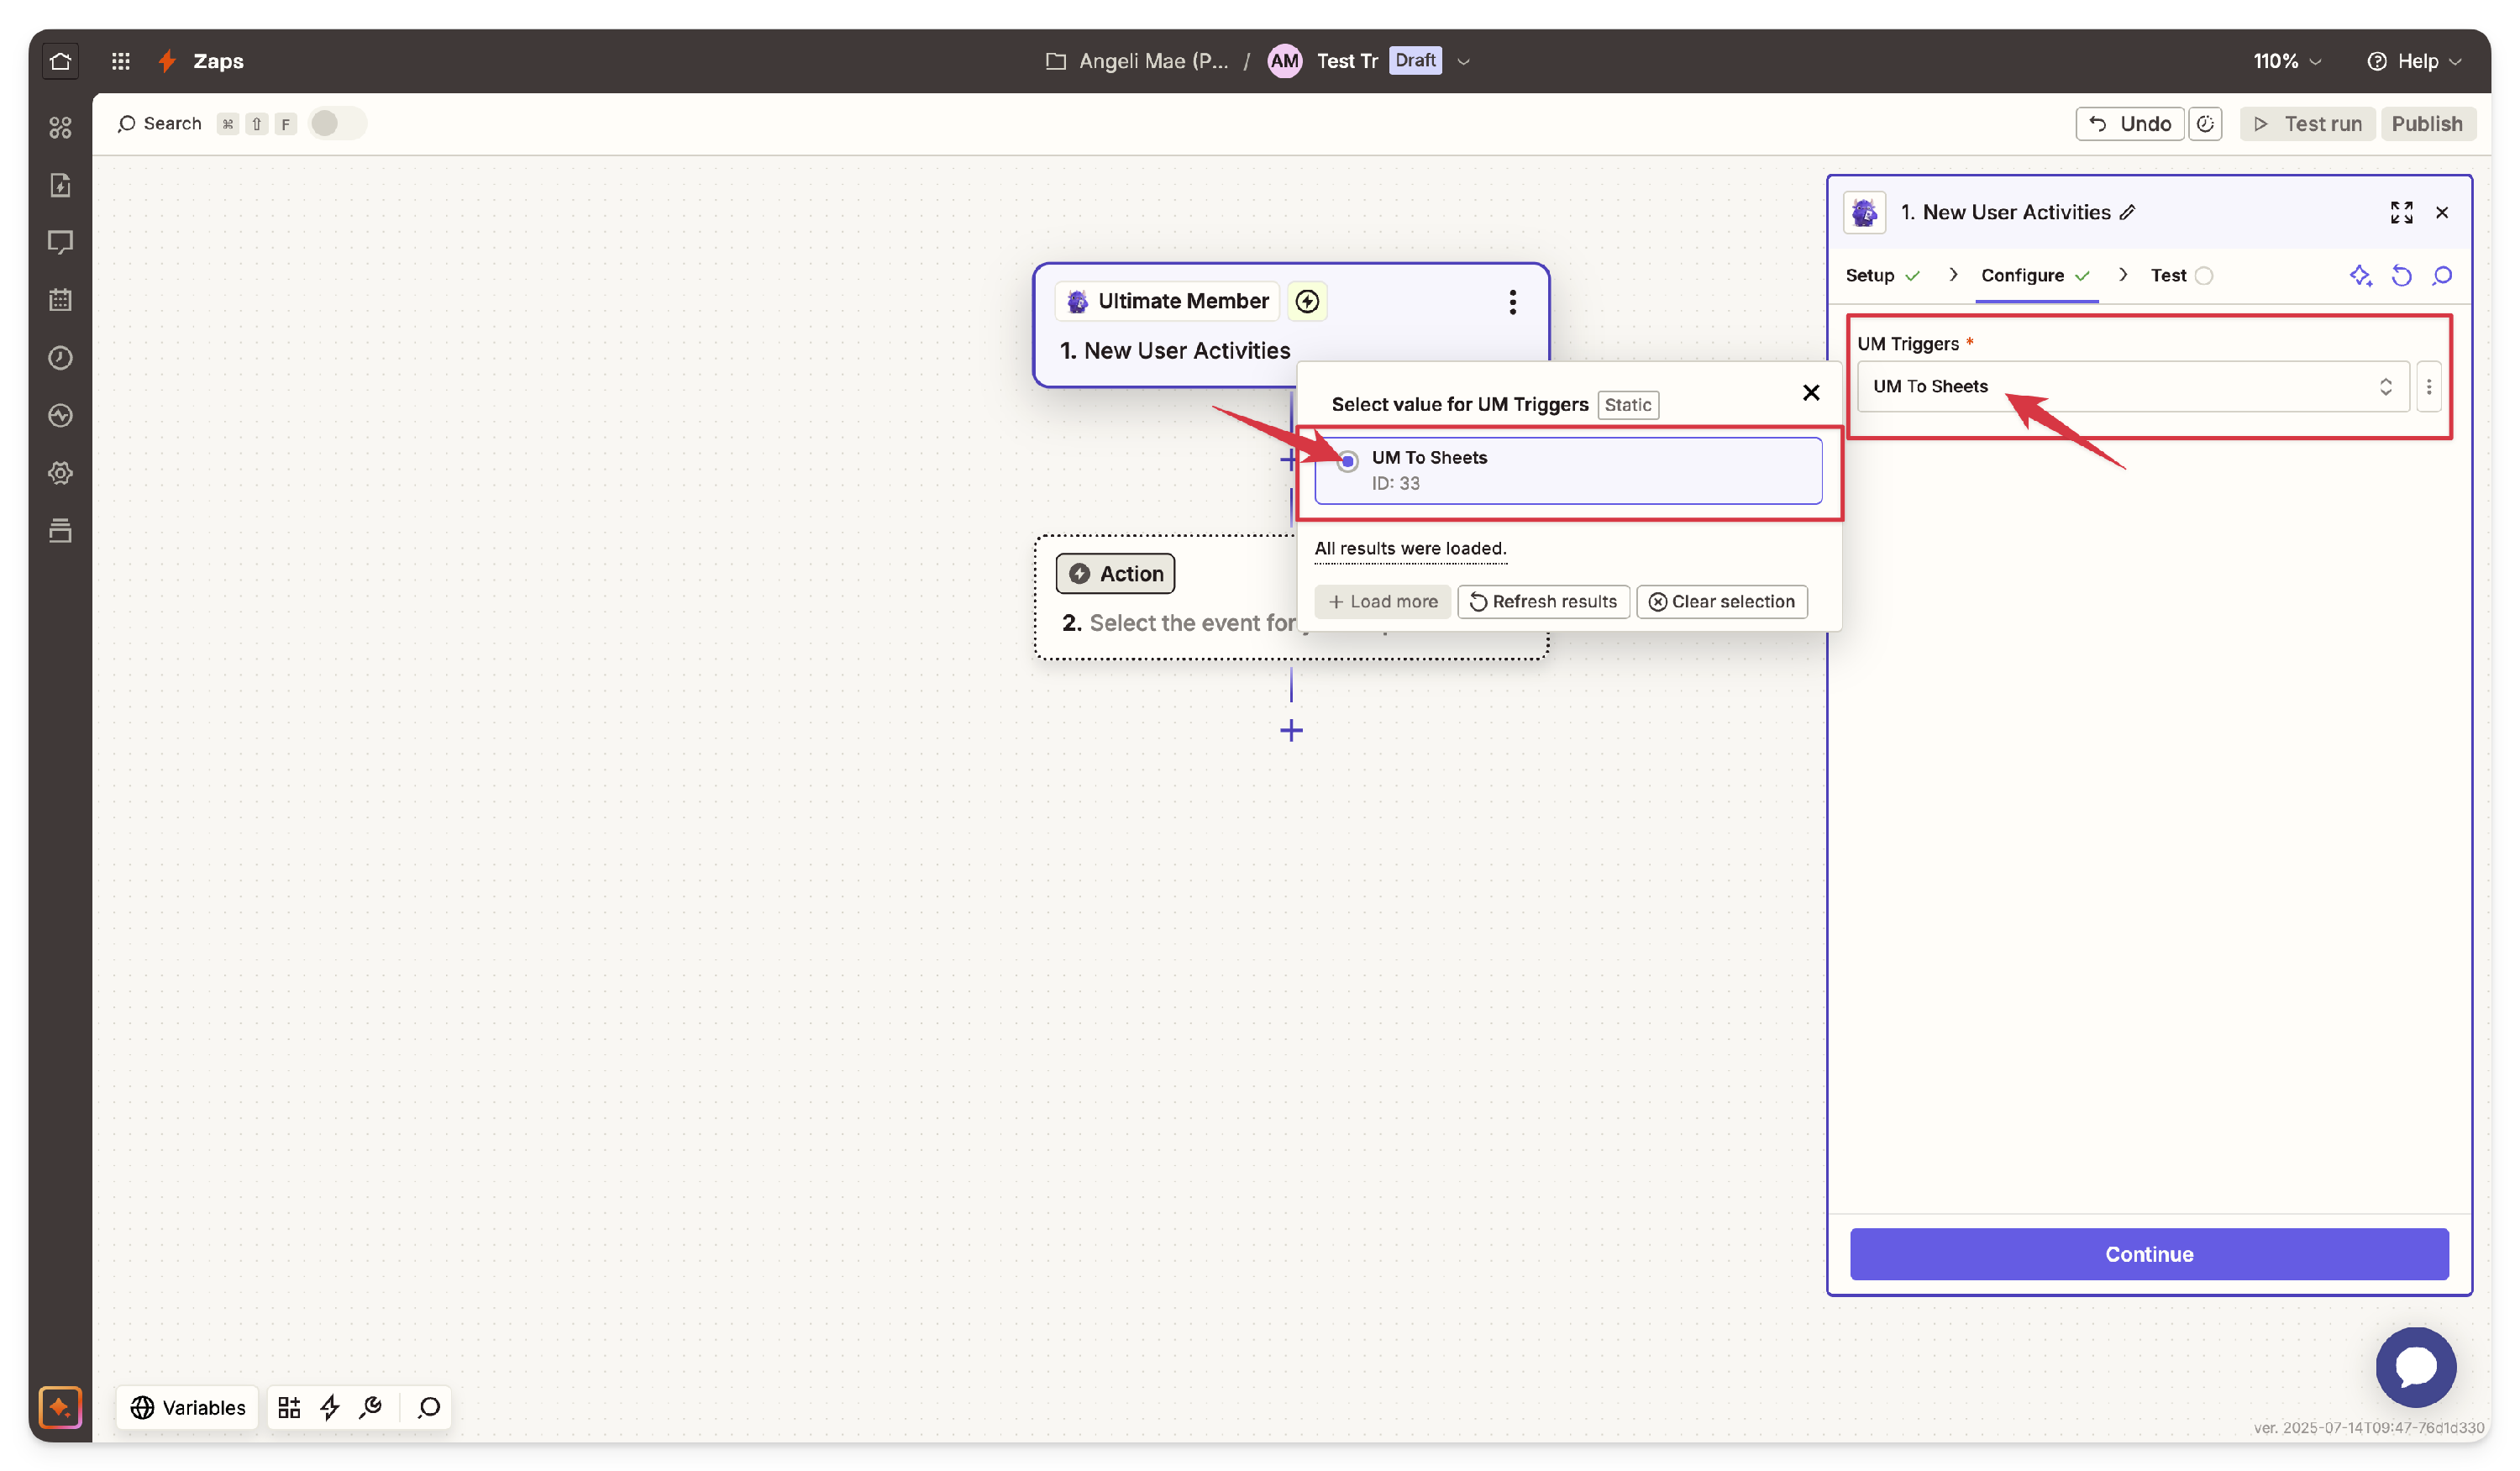Open the activity status sidebar icon

pos(60,415)
